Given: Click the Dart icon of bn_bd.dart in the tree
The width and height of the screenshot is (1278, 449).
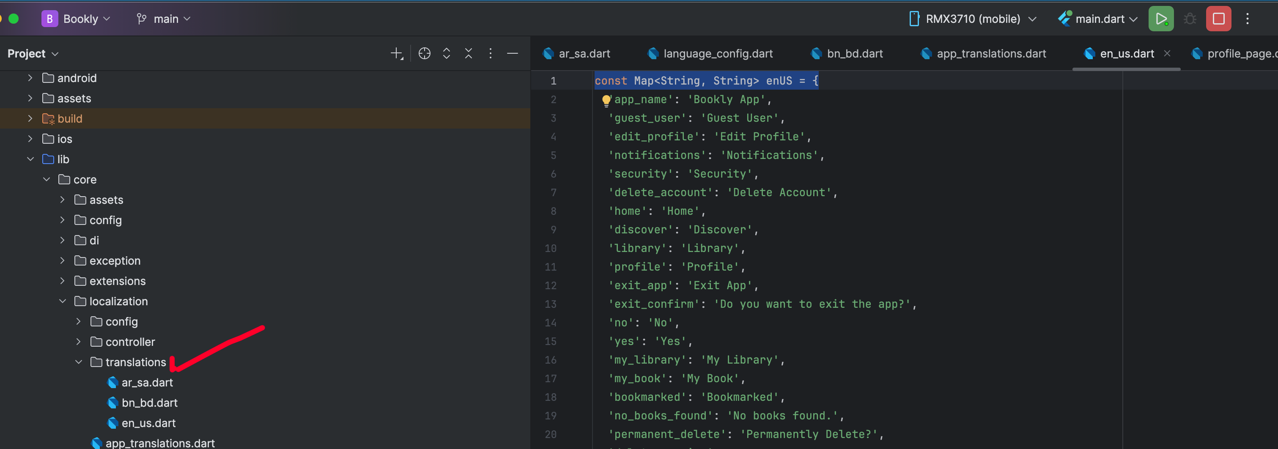Looking at the screenshot, I should coord(112,403).
